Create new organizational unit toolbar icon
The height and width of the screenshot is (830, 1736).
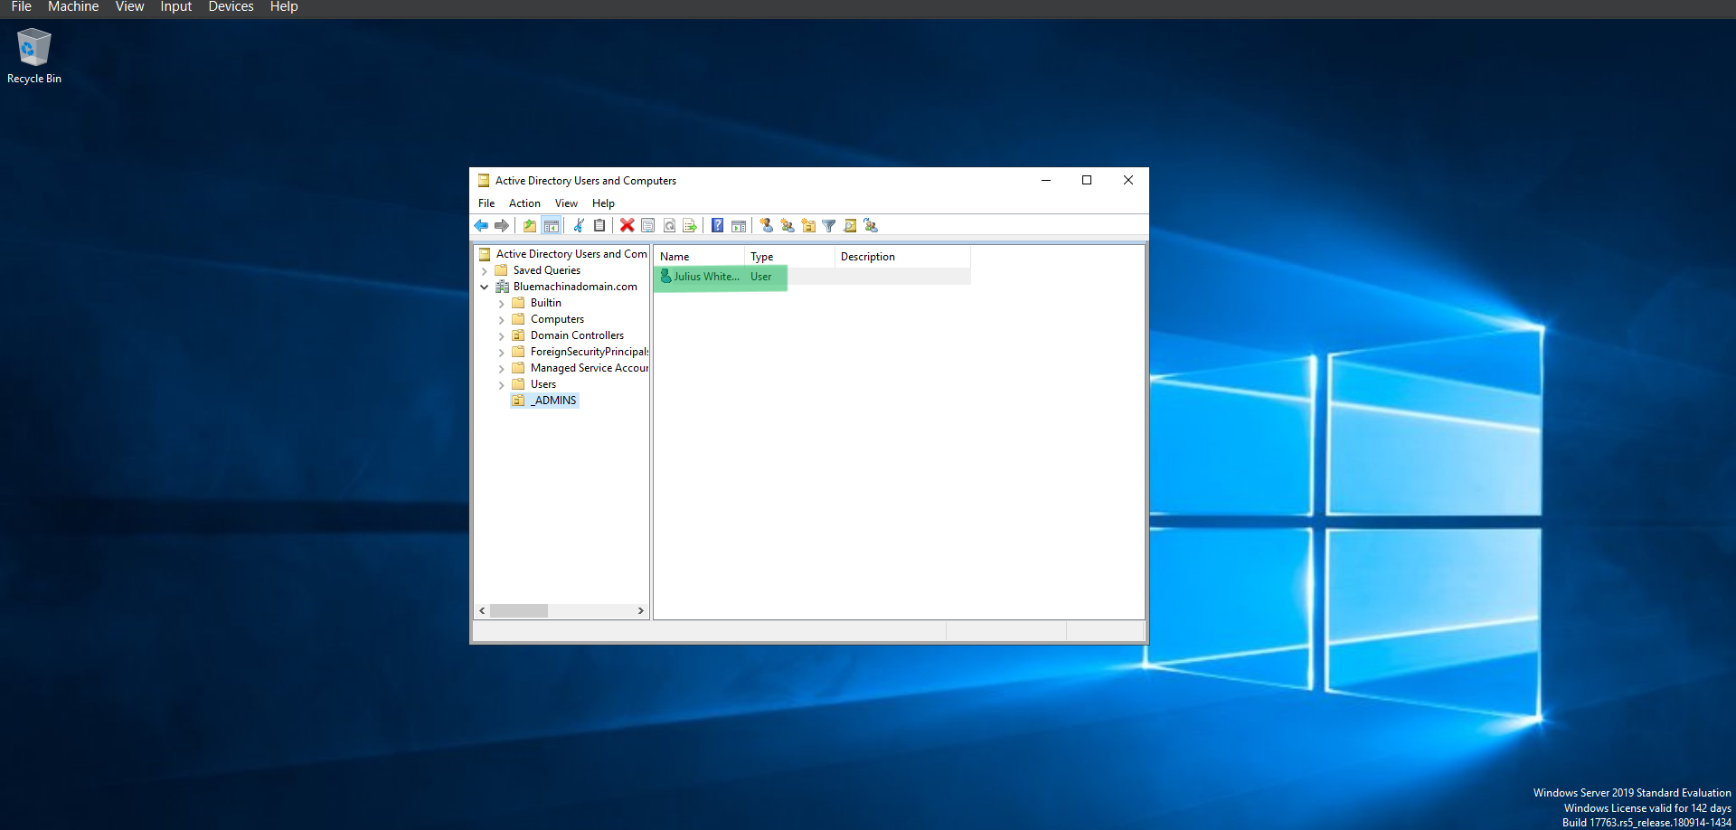(808, 225)
